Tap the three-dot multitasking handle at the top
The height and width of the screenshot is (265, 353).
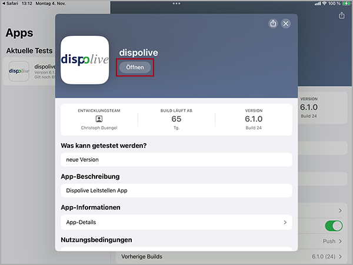(176, 4)
